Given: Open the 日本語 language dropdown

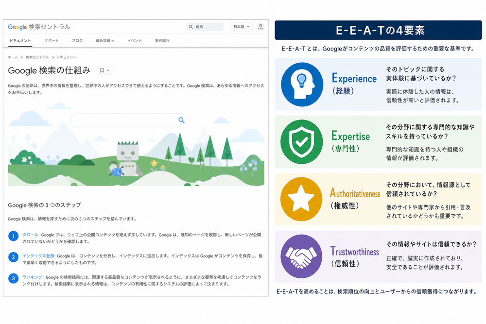Looking at the screenshot, I should point(241,27).
